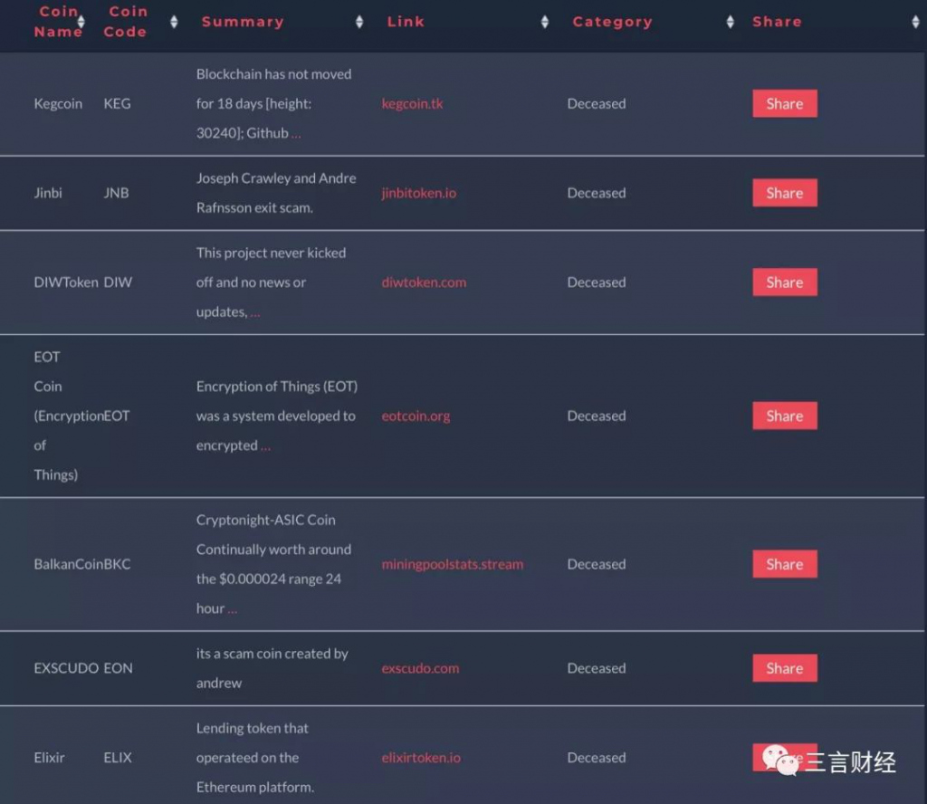Visit the jinbitoken.io website link

pos(418,193)
